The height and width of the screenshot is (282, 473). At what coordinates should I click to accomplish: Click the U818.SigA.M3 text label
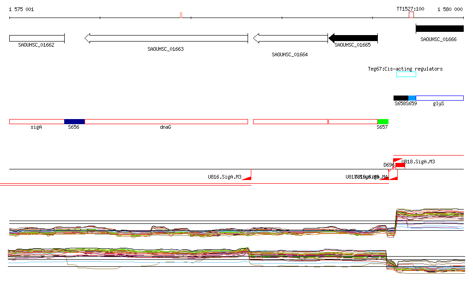[x=418, y=162]
